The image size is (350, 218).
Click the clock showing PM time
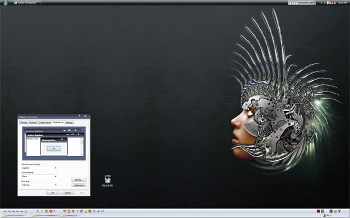(x=343, y=3)
